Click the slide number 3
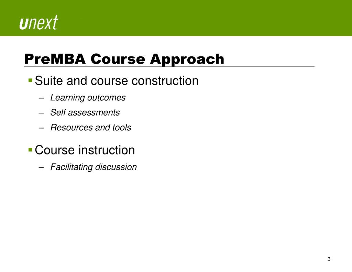This screenshot has width=352, height=272. click(329, 259)
